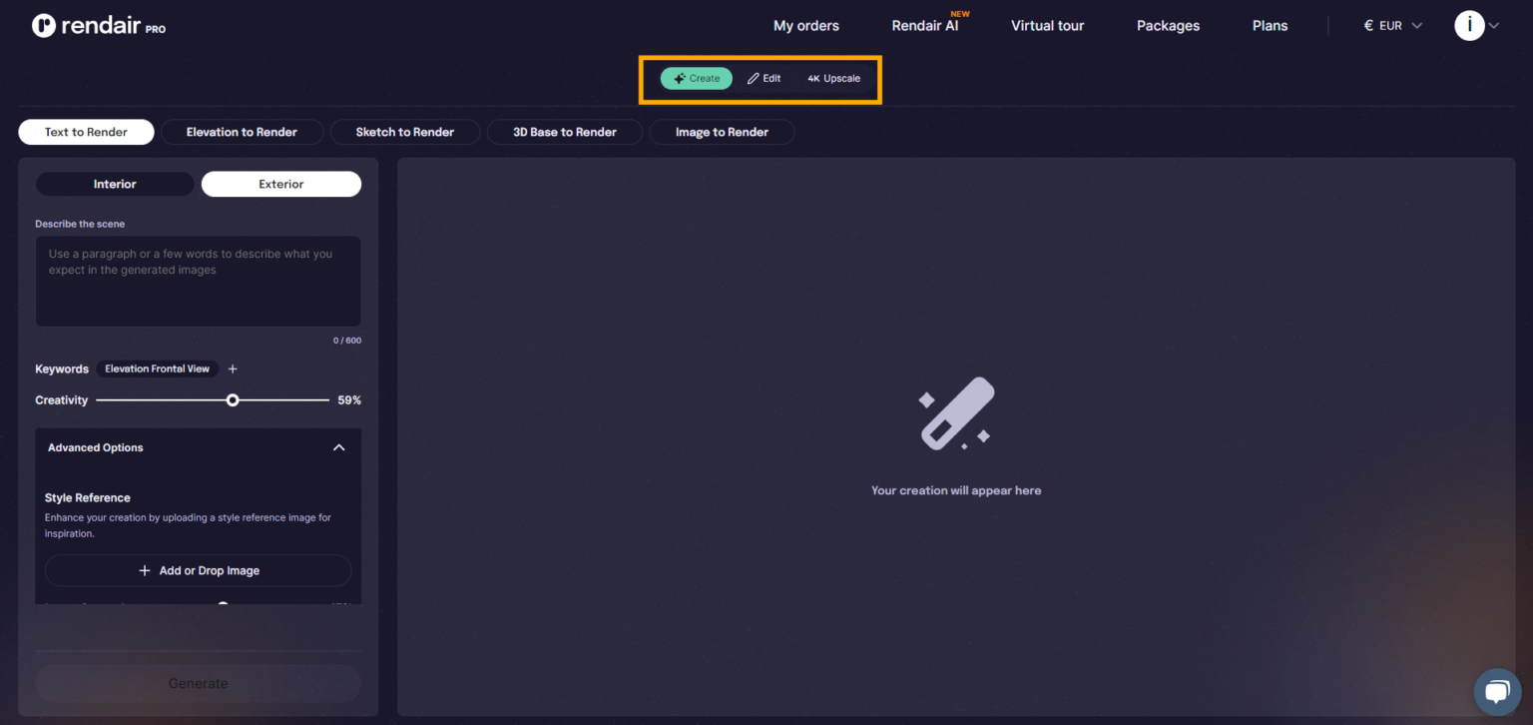The image size is (1533, 725).
Task: Open the Virtual tour menu item
Action: pyautogui.click(x=1047, y=26)
